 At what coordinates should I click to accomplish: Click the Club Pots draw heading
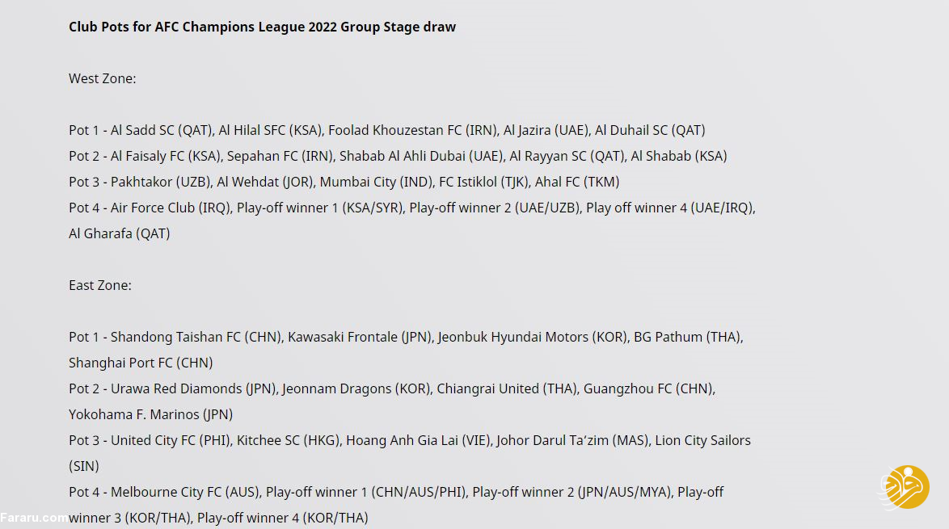tap(262, 27)
